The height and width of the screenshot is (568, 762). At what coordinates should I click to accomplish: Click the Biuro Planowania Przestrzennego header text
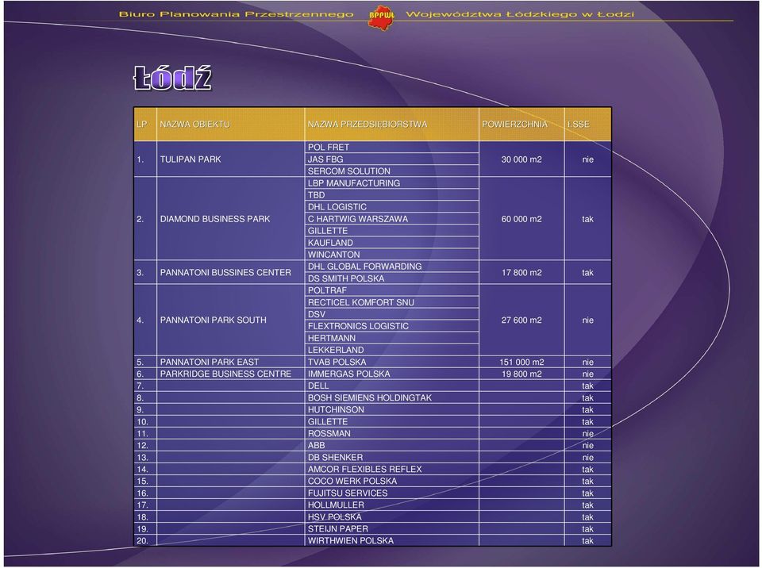point(237,14)
